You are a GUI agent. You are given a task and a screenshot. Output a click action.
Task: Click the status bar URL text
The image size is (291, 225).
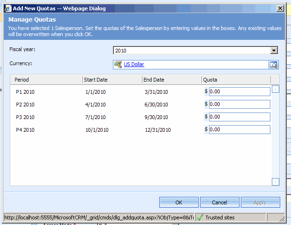point(99,217)
